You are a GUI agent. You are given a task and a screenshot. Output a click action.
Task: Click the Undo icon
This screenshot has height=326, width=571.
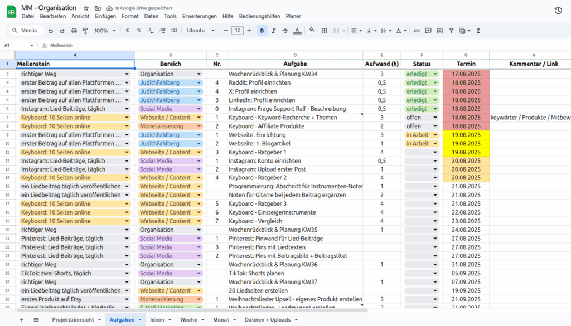(x=50, y=31)
